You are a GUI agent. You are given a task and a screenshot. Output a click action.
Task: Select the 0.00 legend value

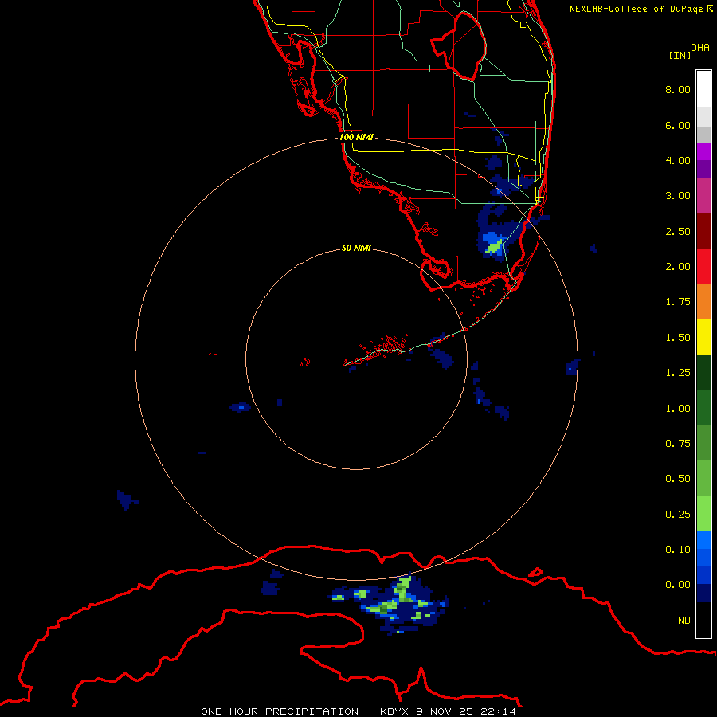click(678, 585)
